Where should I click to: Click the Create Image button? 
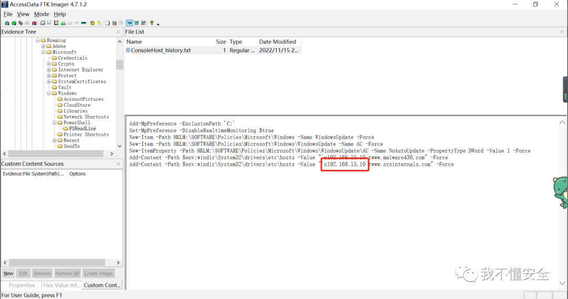[x=98, y=273]
